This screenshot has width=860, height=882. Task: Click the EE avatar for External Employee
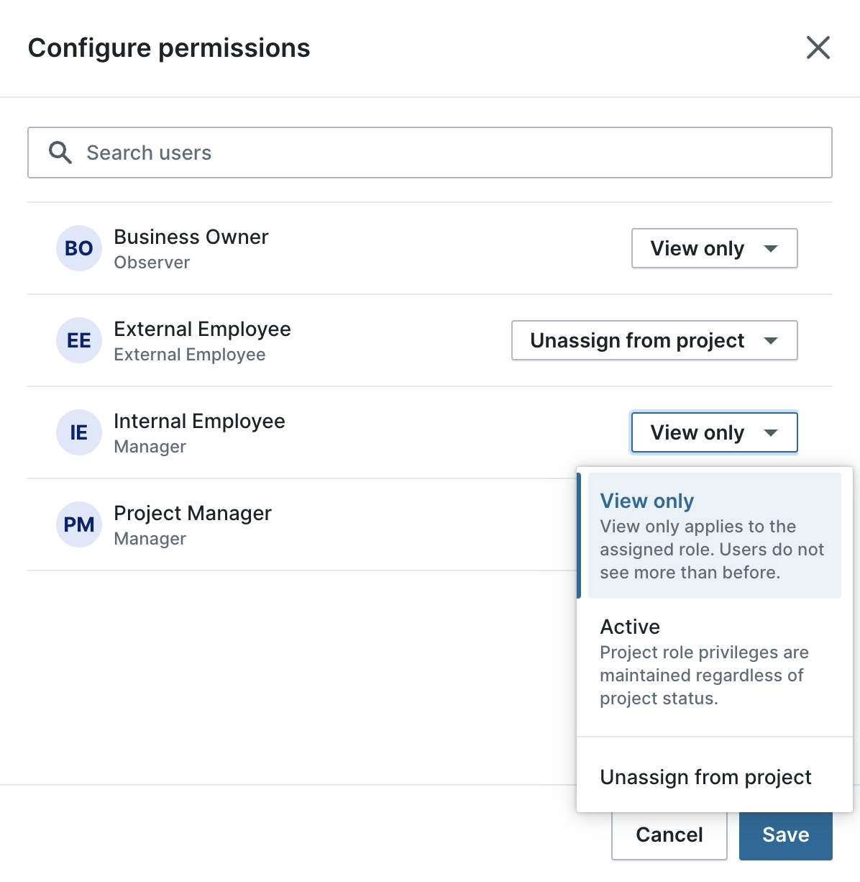79,340
